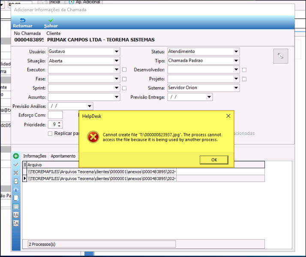Open the Usuário dropdown showing Gustavo
Image resolution: width=306 pixels, height=257 pixels.
click(117, 52)
